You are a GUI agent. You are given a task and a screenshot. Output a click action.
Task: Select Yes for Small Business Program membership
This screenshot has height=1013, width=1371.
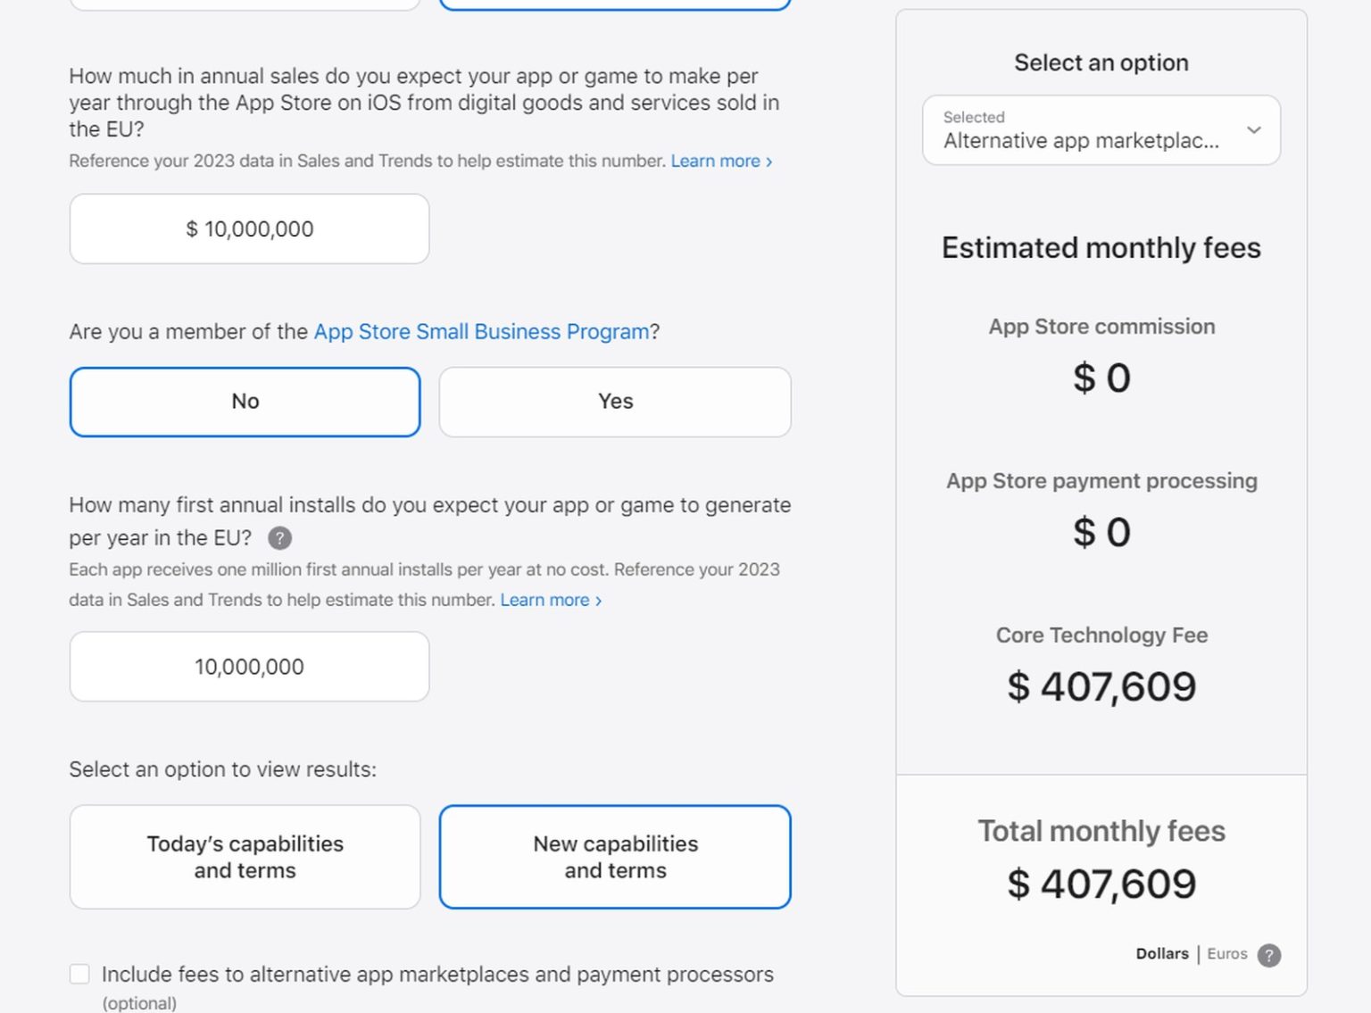615,402
